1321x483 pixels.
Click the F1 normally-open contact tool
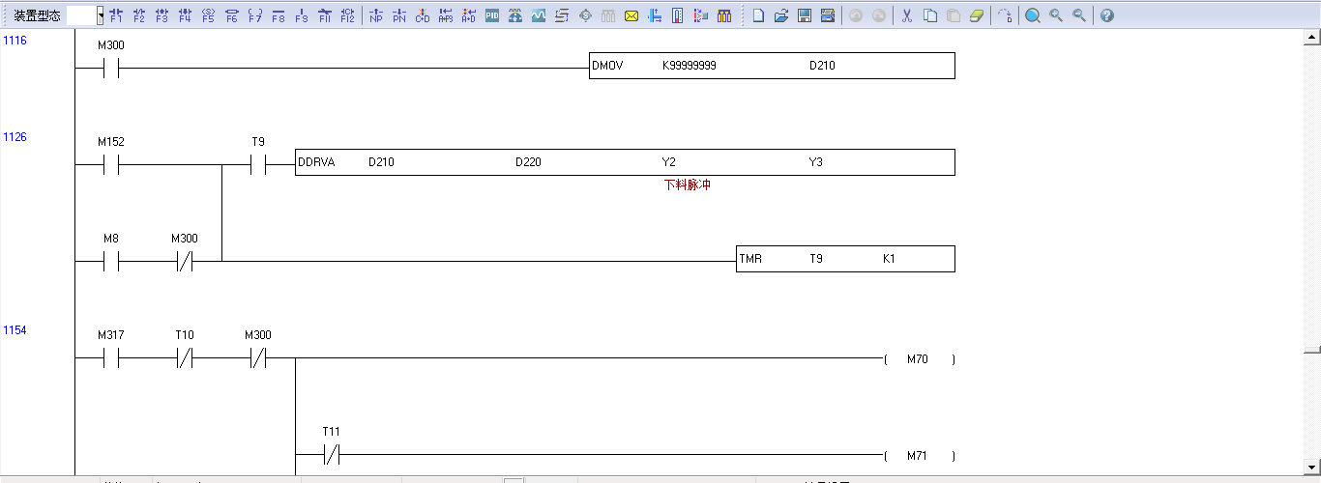tap(116, 15)
